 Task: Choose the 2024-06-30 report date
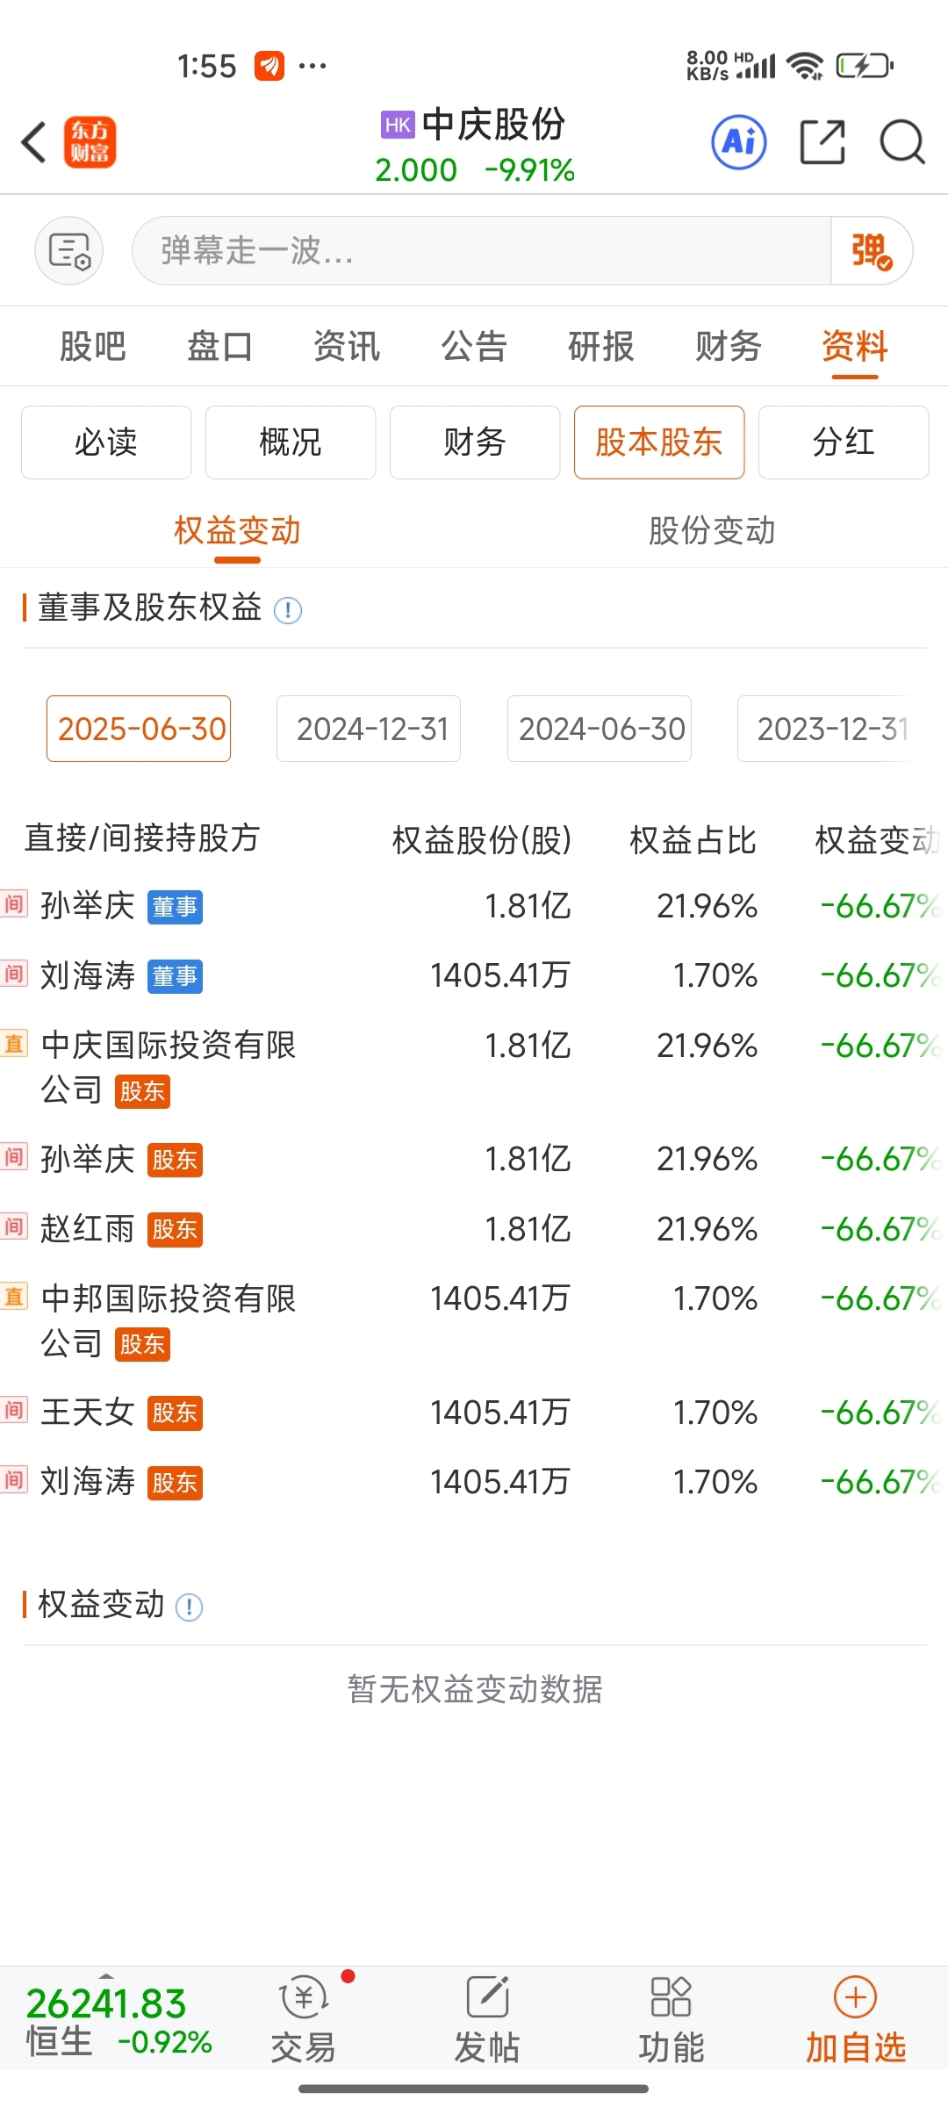(x=600, y=729)
